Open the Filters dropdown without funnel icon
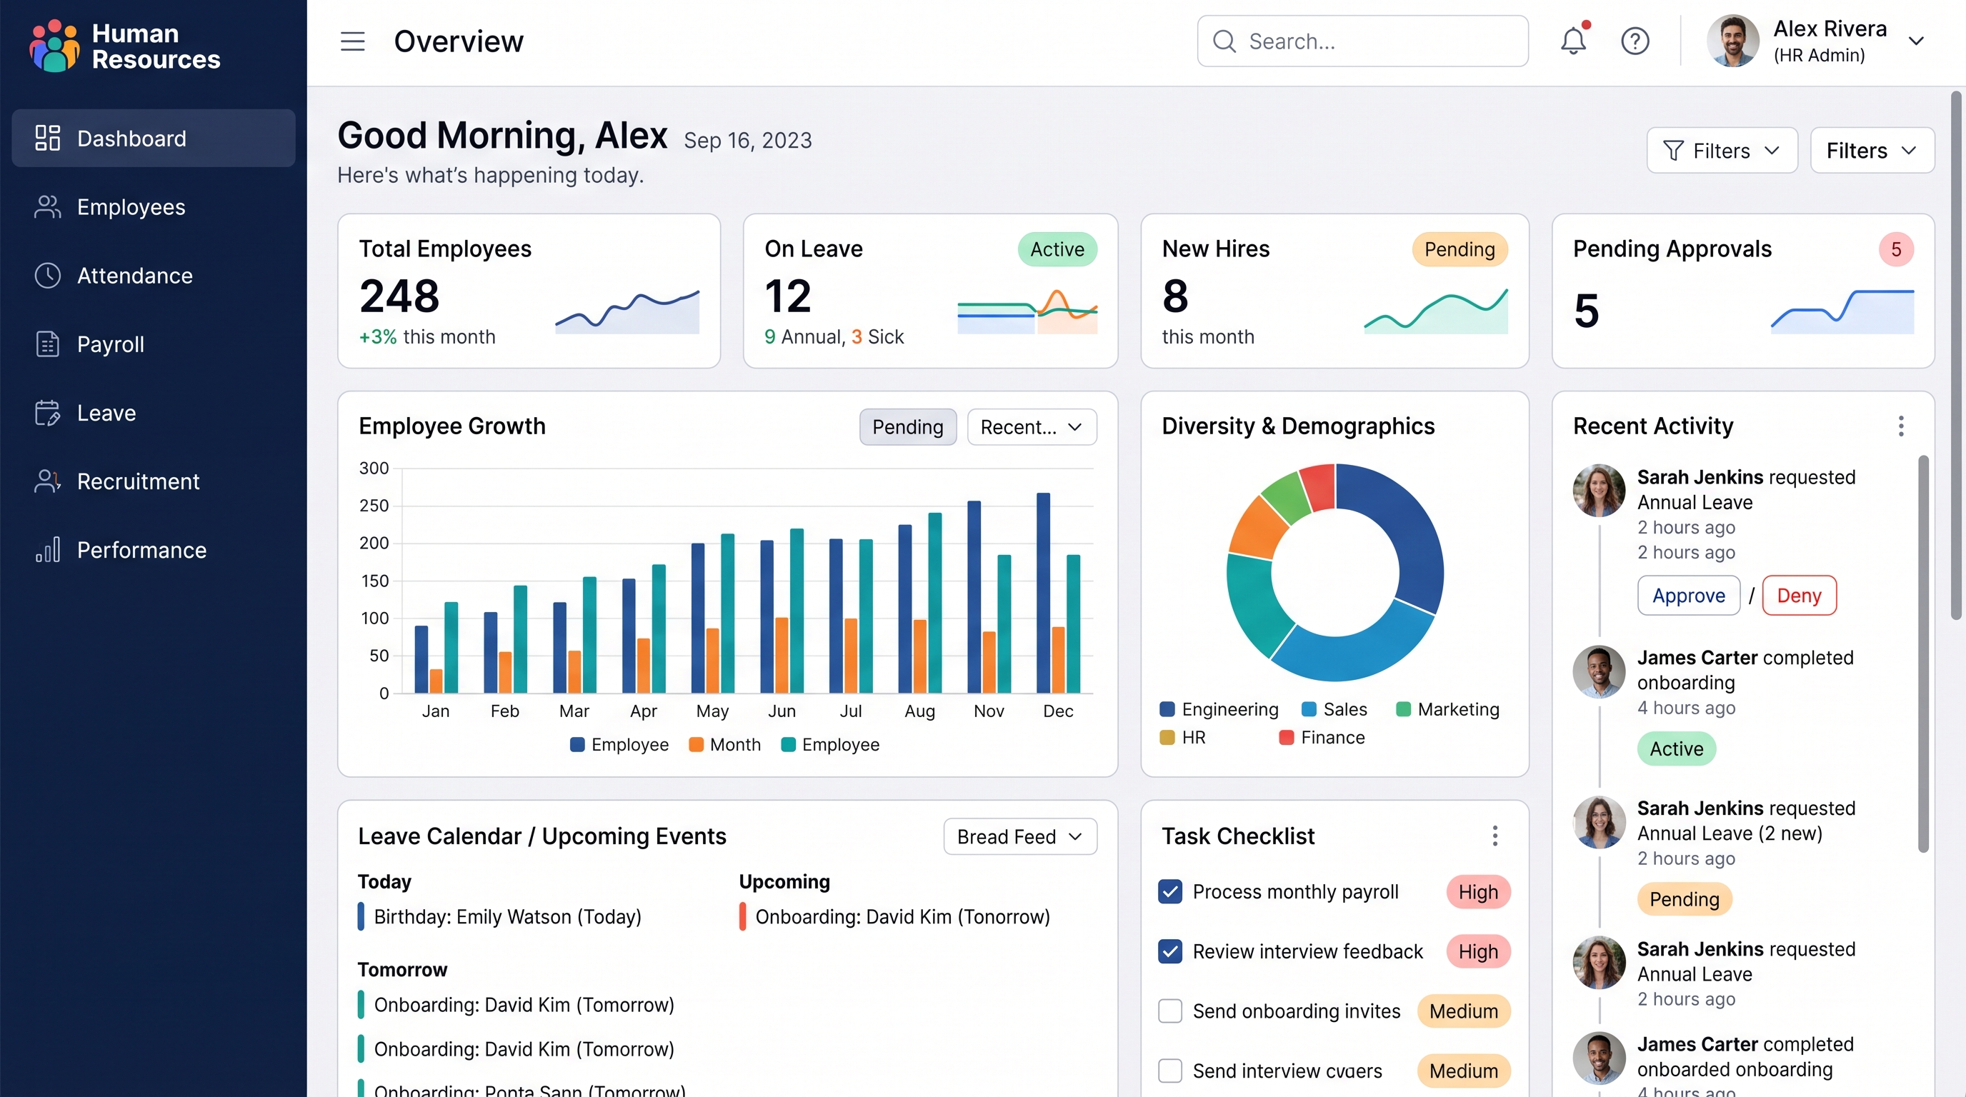 pos(1872,150)
